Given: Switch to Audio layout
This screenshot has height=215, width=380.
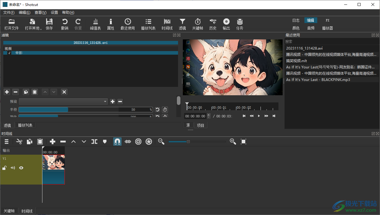Looking at the screenshot, I should click(311, 28).
